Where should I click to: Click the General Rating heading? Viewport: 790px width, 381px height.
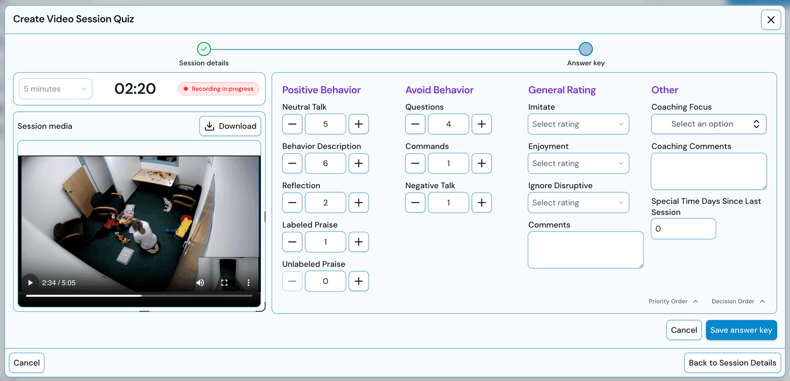pyautogui.click(x=562, y=90)
